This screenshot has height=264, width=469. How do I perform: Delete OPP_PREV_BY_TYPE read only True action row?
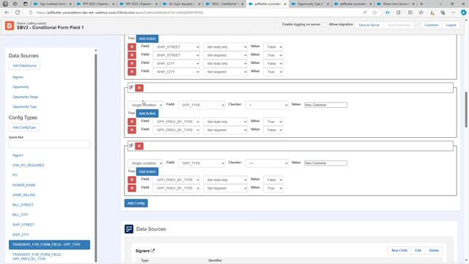coord(132,122)
